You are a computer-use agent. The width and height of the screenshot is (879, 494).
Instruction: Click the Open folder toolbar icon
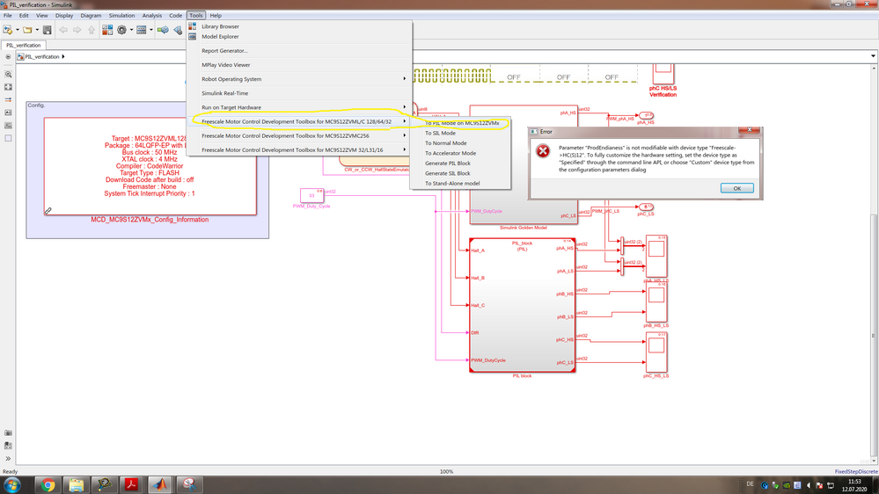point(27,30)
